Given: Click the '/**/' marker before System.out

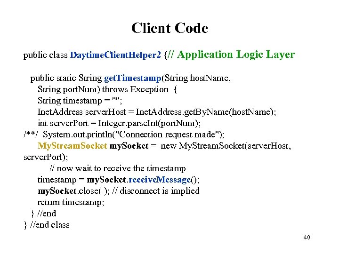Looking at the screenshot, I should 31,135.
